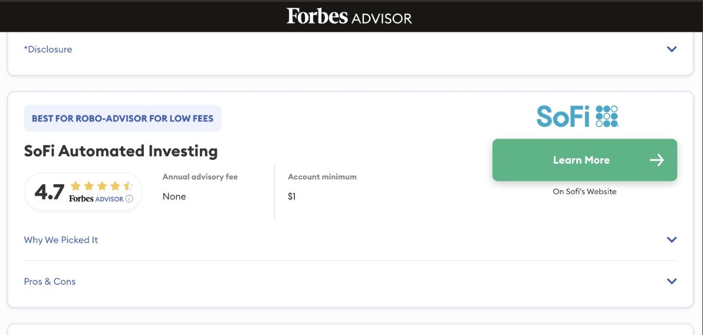Screen dimensions: 703x335
Task: Click the Learn More green button
Action: pyautogui.click(x=584, y=160)
